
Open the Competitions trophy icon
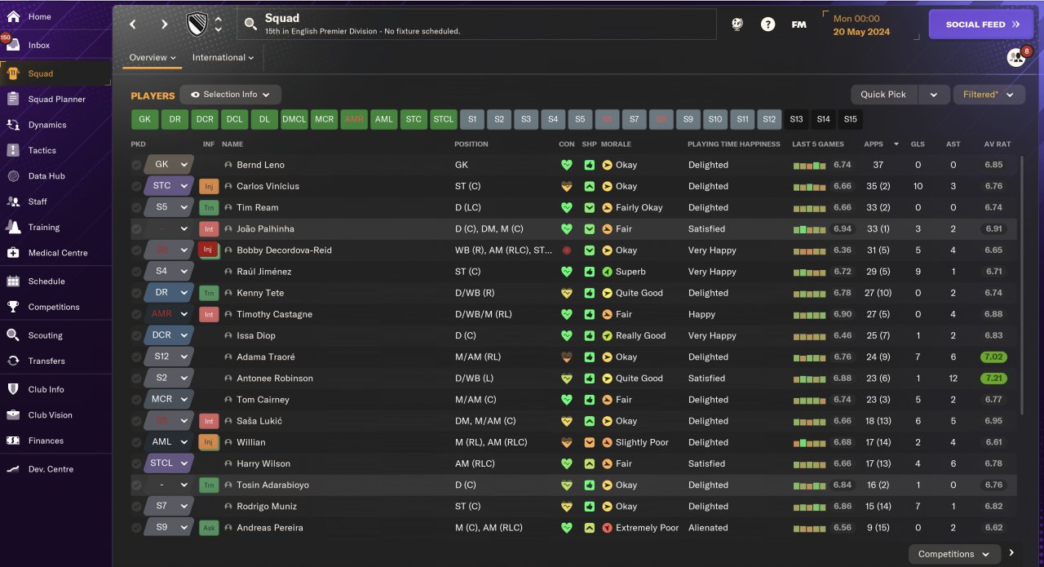click(13, 307)
